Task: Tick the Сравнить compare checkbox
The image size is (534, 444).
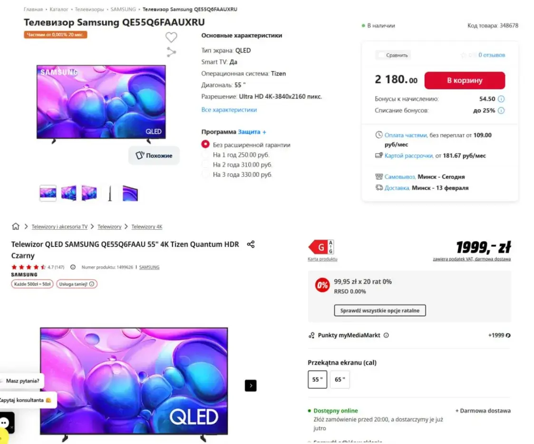Action: (381, 55)
